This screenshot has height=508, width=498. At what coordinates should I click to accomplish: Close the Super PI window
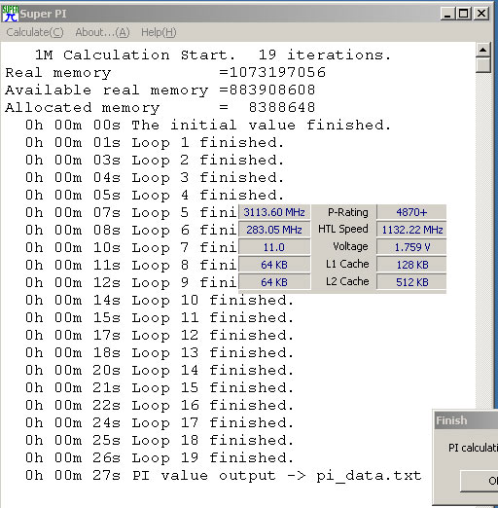[x=481, y=14]
